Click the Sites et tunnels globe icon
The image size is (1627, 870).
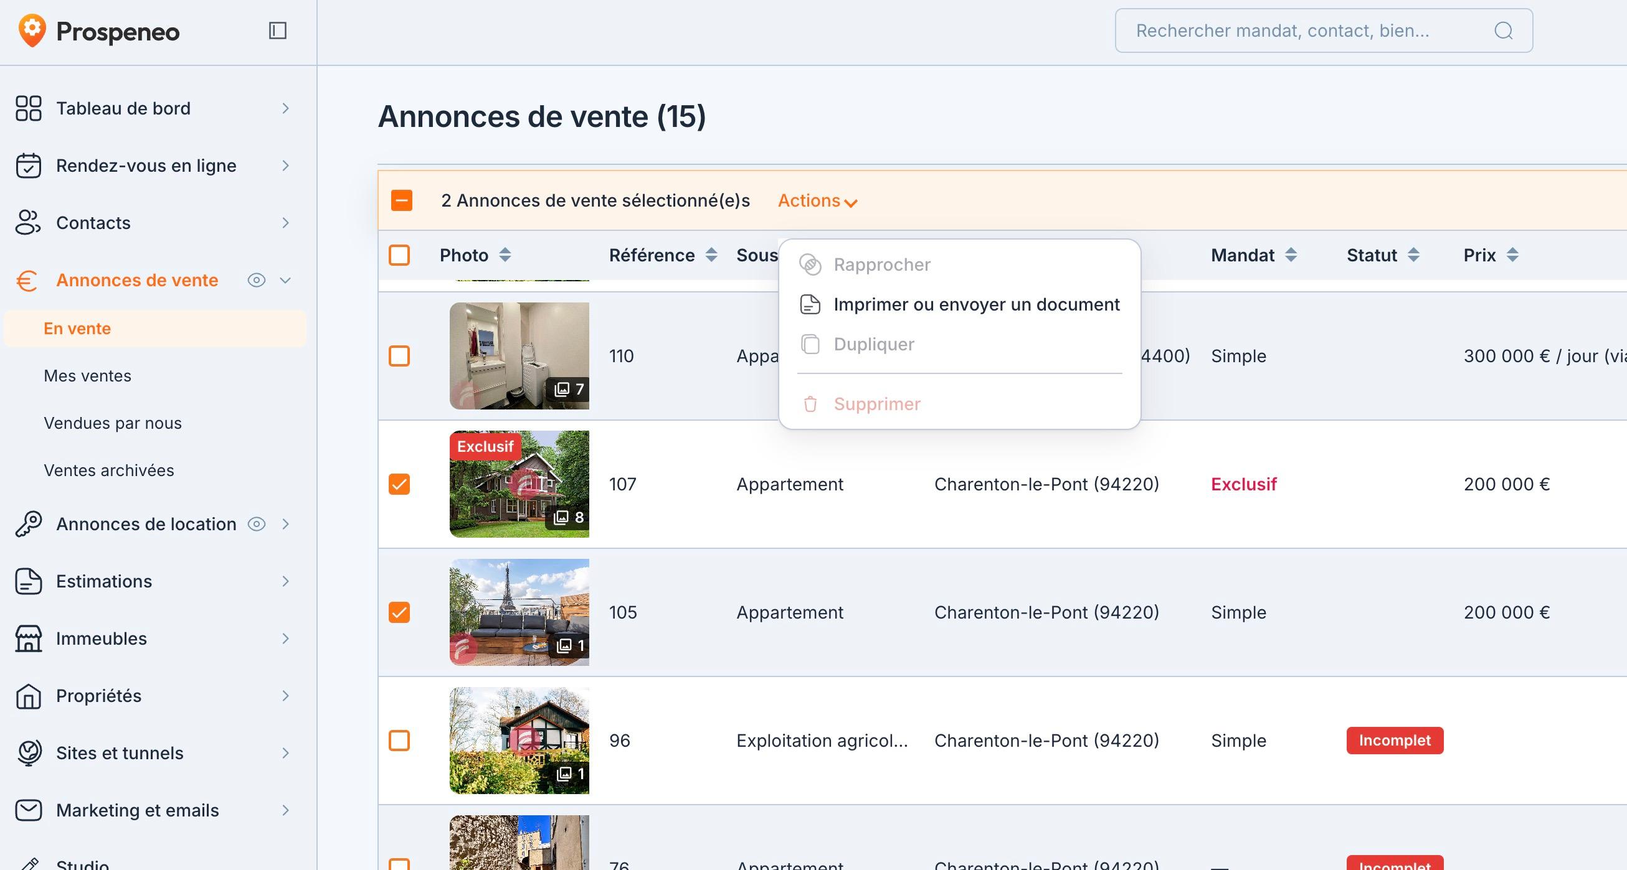pyautogui.click(x=29, y=752)
